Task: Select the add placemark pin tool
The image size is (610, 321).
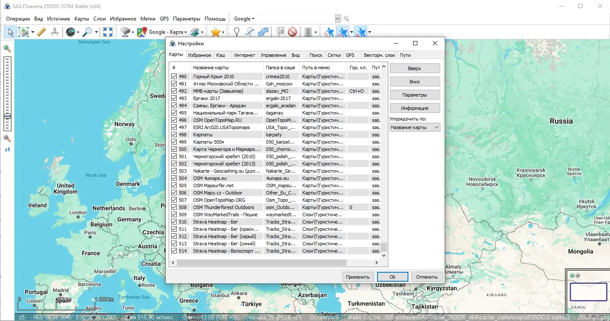Action: [x=236, y=32]
